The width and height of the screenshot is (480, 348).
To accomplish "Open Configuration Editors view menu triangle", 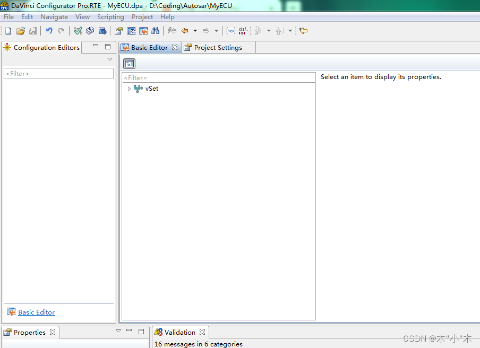I will 110,59.
